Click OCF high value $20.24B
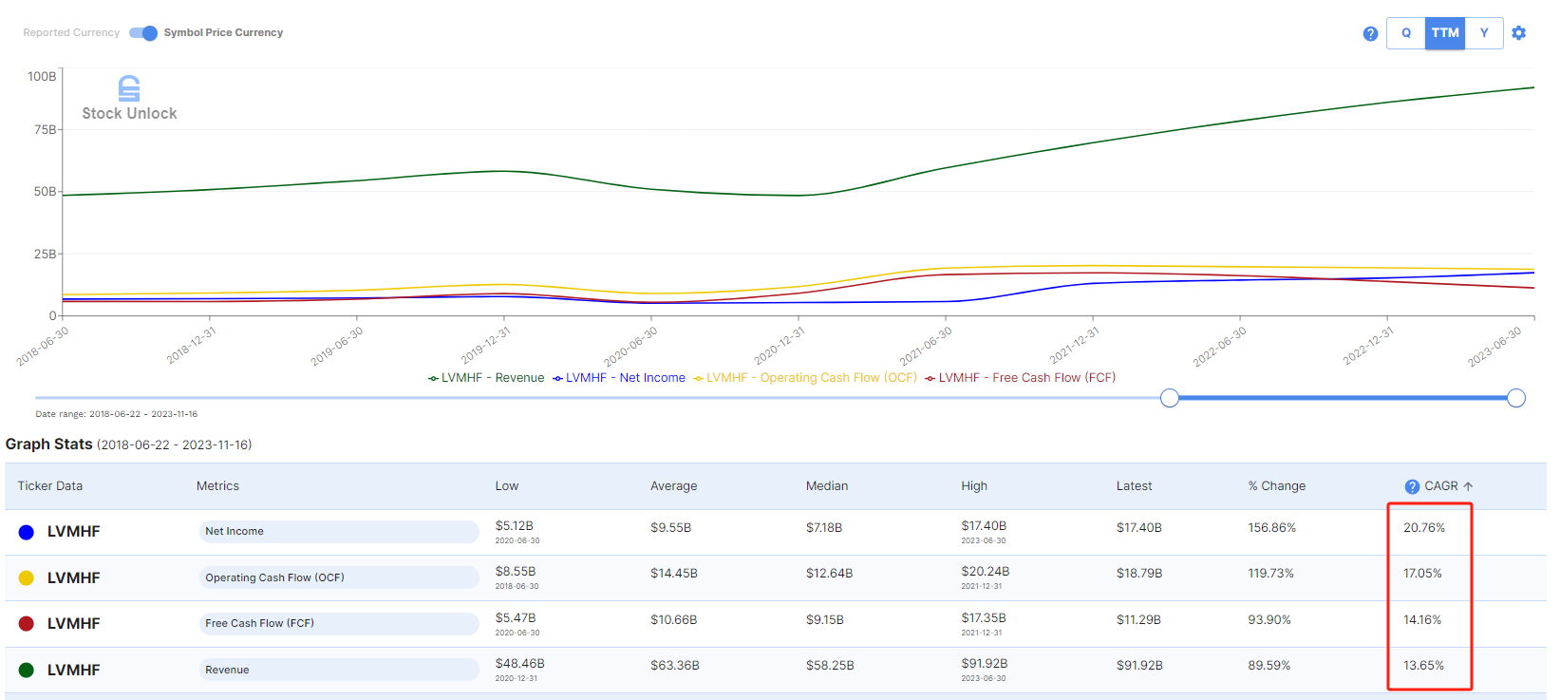The width and height of the screenshot is (1560, 700). pos(986,572)
